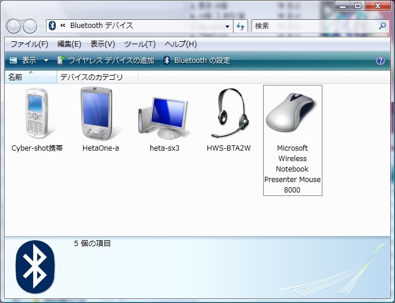This screenshot has width=395, height=303.
Task: Open the ツール(T) menu
Action: point(140,44)
